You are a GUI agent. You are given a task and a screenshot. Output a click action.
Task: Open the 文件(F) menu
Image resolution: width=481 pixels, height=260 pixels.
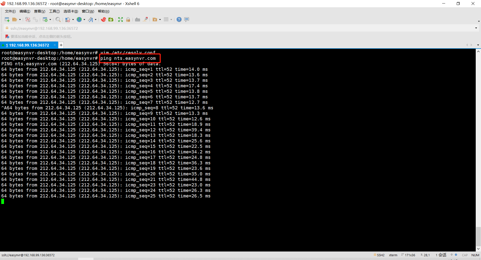click(x=10, y=11)
